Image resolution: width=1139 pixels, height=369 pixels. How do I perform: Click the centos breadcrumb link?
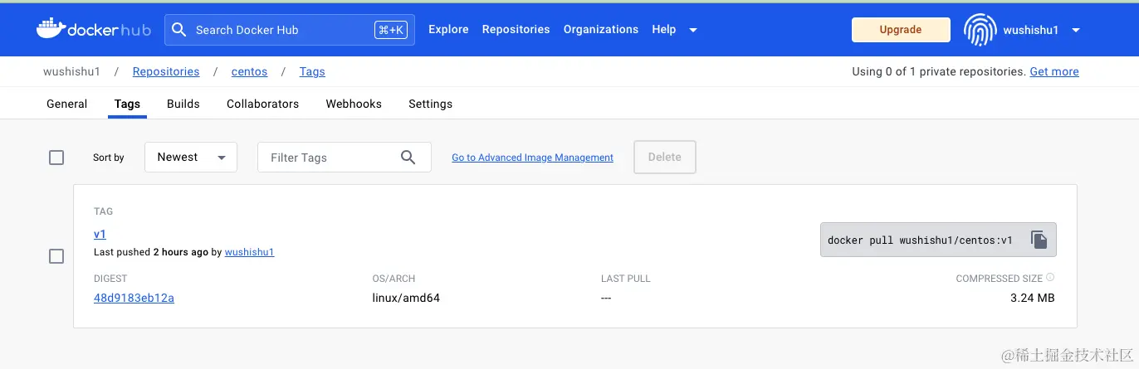point(249,71)
